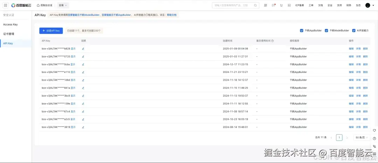
Task: Open the 工单 top menu
Action: [x=311, y=5]
